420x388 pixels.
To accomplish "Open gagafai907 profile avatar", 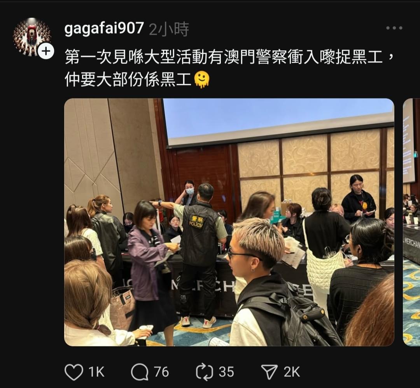I will [32, 37].
